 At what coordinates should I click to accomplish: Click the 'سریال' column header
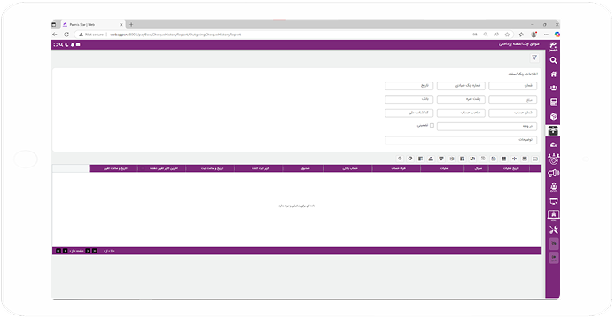pos(478,168)
